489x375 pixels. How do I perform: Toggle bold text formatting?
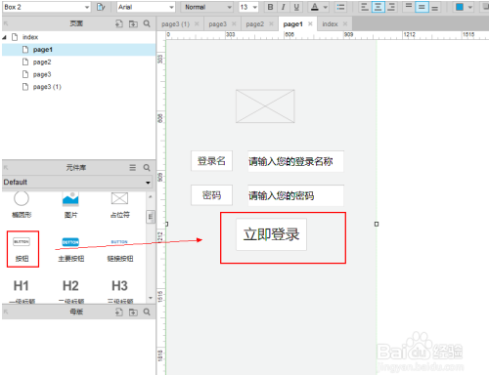pyautogui.click(x=270, y=7)
